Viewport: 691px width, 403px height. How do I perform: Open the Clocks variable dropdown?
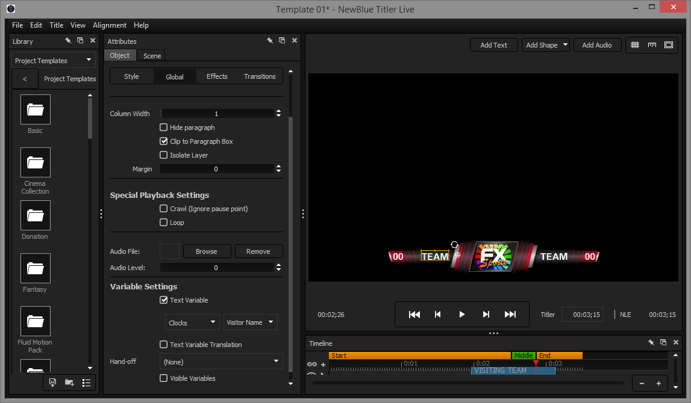pyautogui.click(x=192, y=322)
